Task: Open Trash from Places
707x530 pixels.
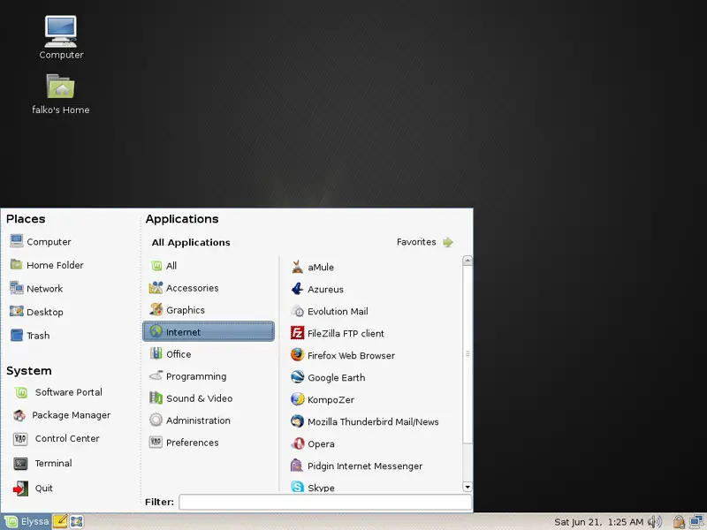Action: tap(30, 336)
